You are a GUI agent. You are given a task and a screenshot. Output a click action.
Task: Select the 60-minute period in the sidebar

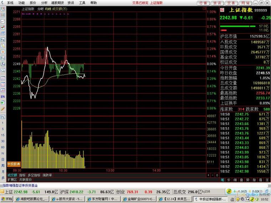click(3, 147)
